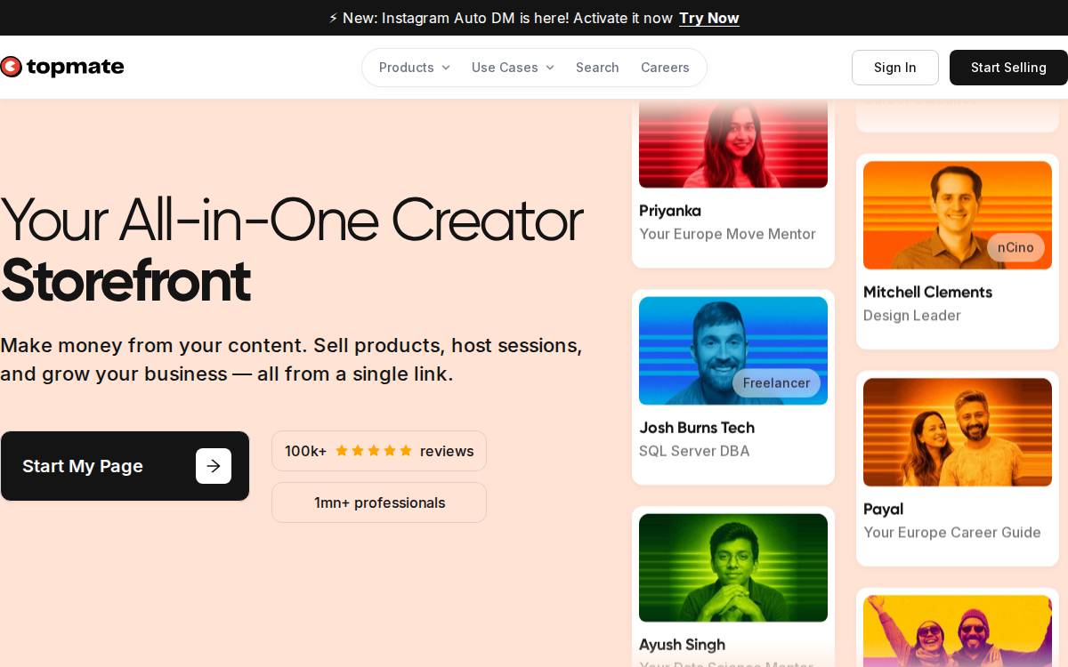Click the name Ayush Singh
Screen dimensions: 1068x667
tap(682, 645)
